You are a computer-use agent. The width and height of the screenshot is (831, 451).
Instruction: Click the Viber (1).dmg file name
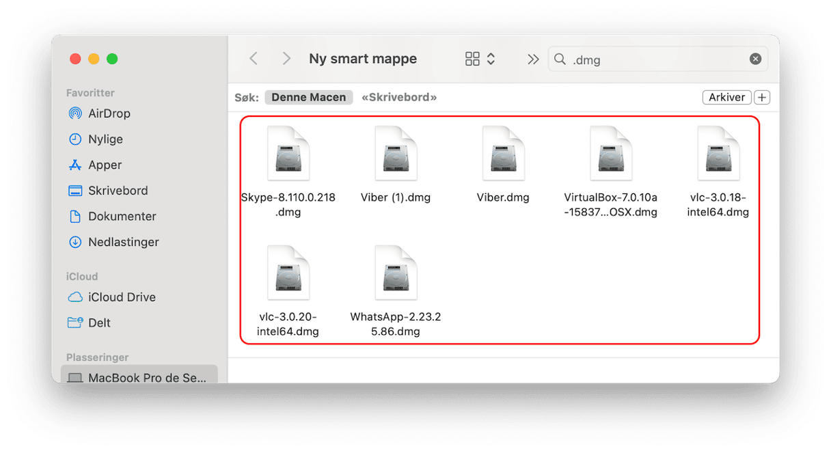[396, 197]
